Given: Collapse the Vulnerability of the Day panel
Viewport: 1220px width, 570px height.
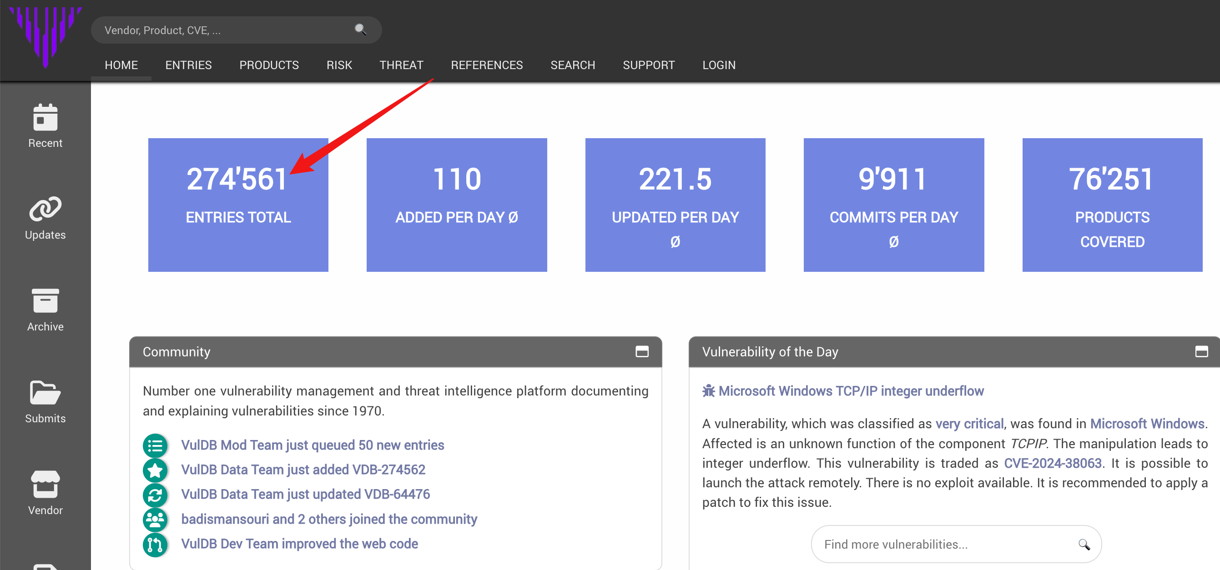Looking at the screenshot, I should point(1201,352).
